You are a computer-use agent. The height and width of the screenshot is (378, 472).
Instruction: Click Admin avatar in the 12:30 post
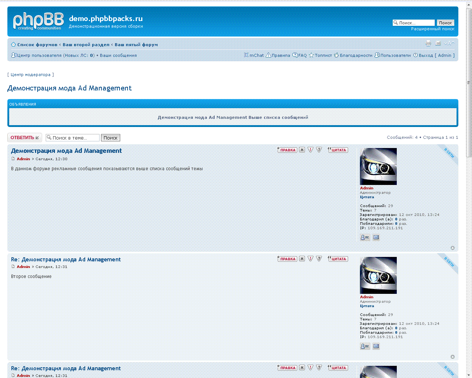point(378,166)
